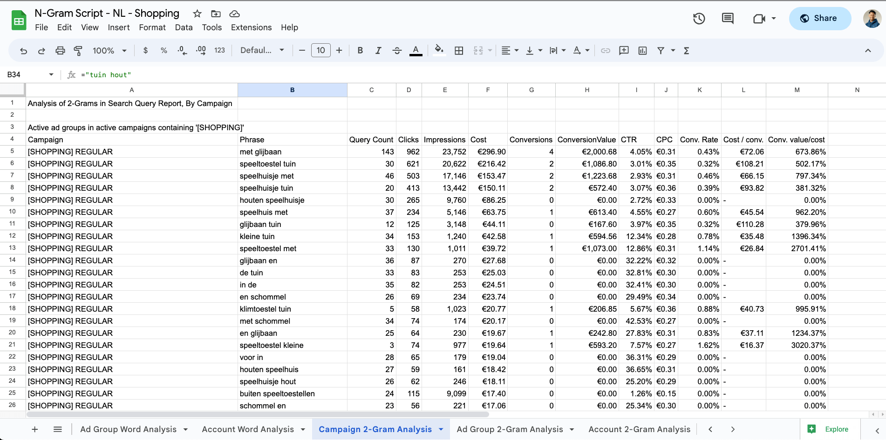
Task: Click the functions sigma icon
Action: pos(686,51)
